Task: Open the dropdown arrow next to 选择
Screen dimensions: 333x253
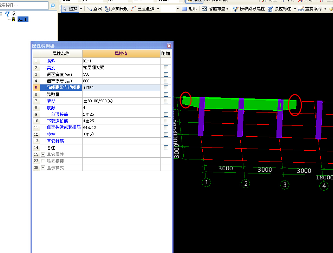Action: pyautogui.click(x=81, y=9)
